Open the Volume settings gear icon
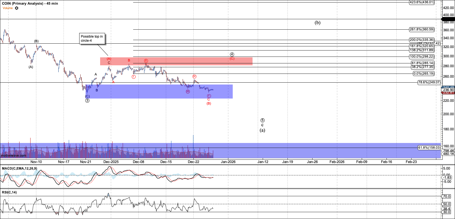 click(17, 8)
